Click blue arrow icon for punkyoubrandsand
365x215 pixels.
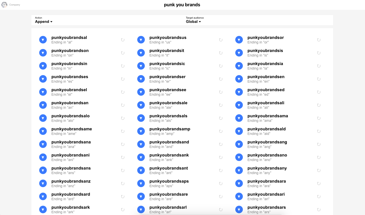click(x=141, y=144)
